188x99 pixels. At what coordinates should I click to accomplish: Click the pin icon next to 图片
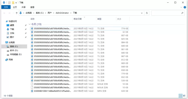click(26, 37)
